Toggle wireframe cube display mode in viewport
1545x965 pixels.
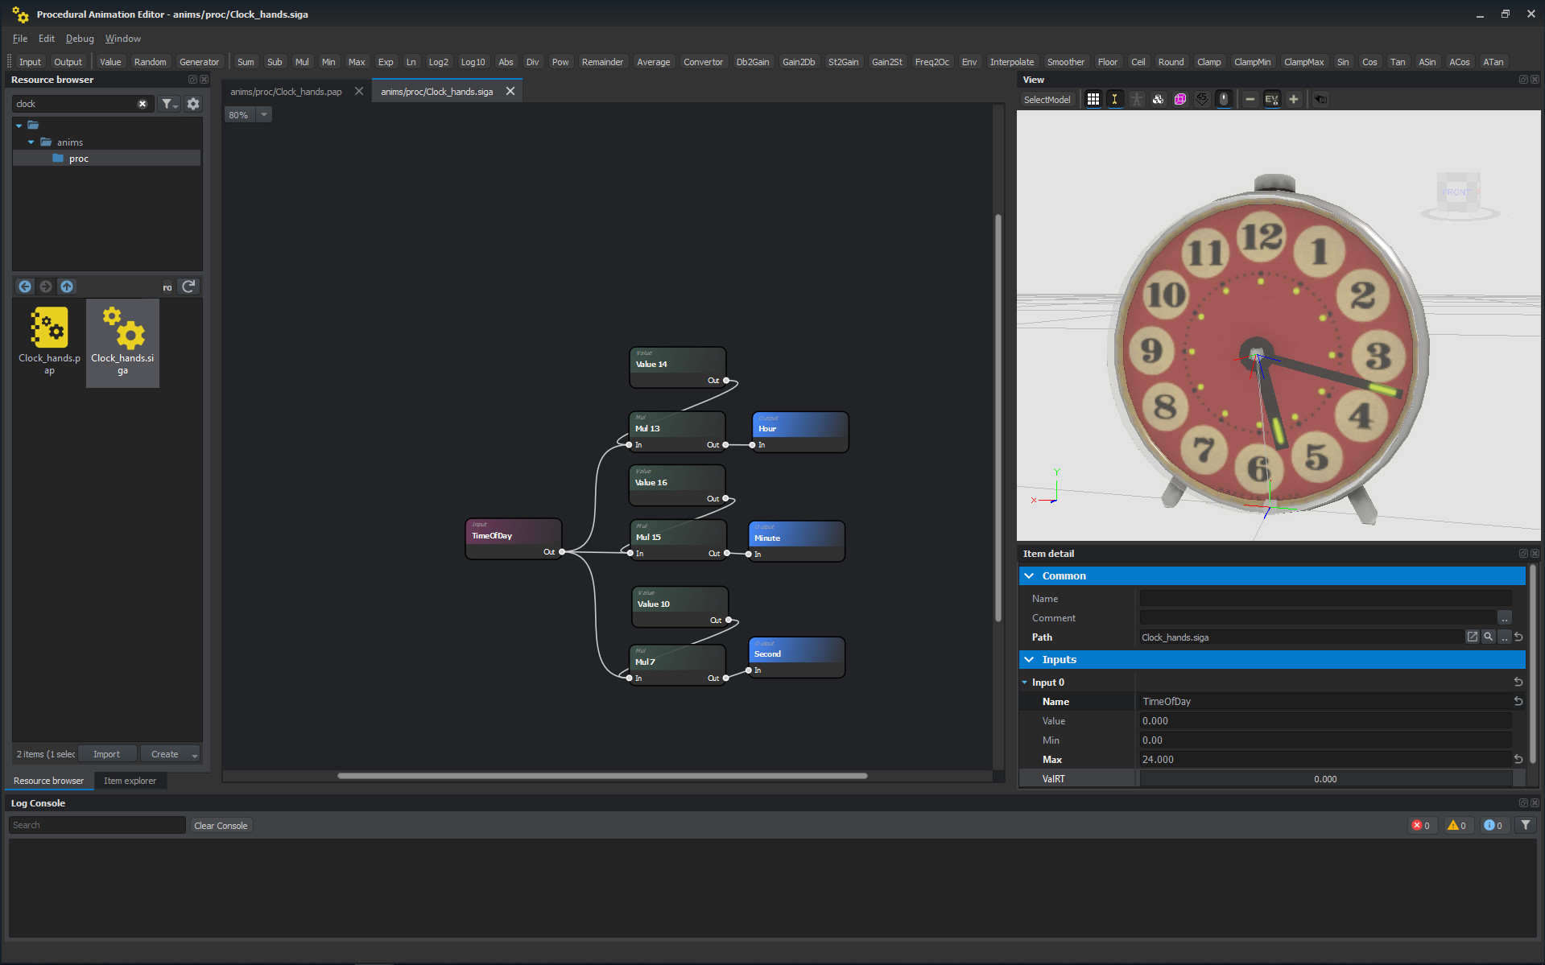point(1179,99)
